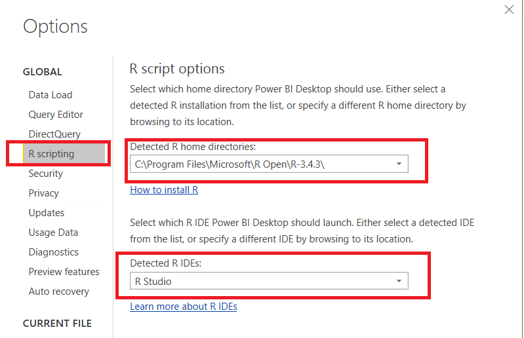Expand the Detected R IDEs dropdown arrow
Screen dimensions: 524x338
point(399,282)
